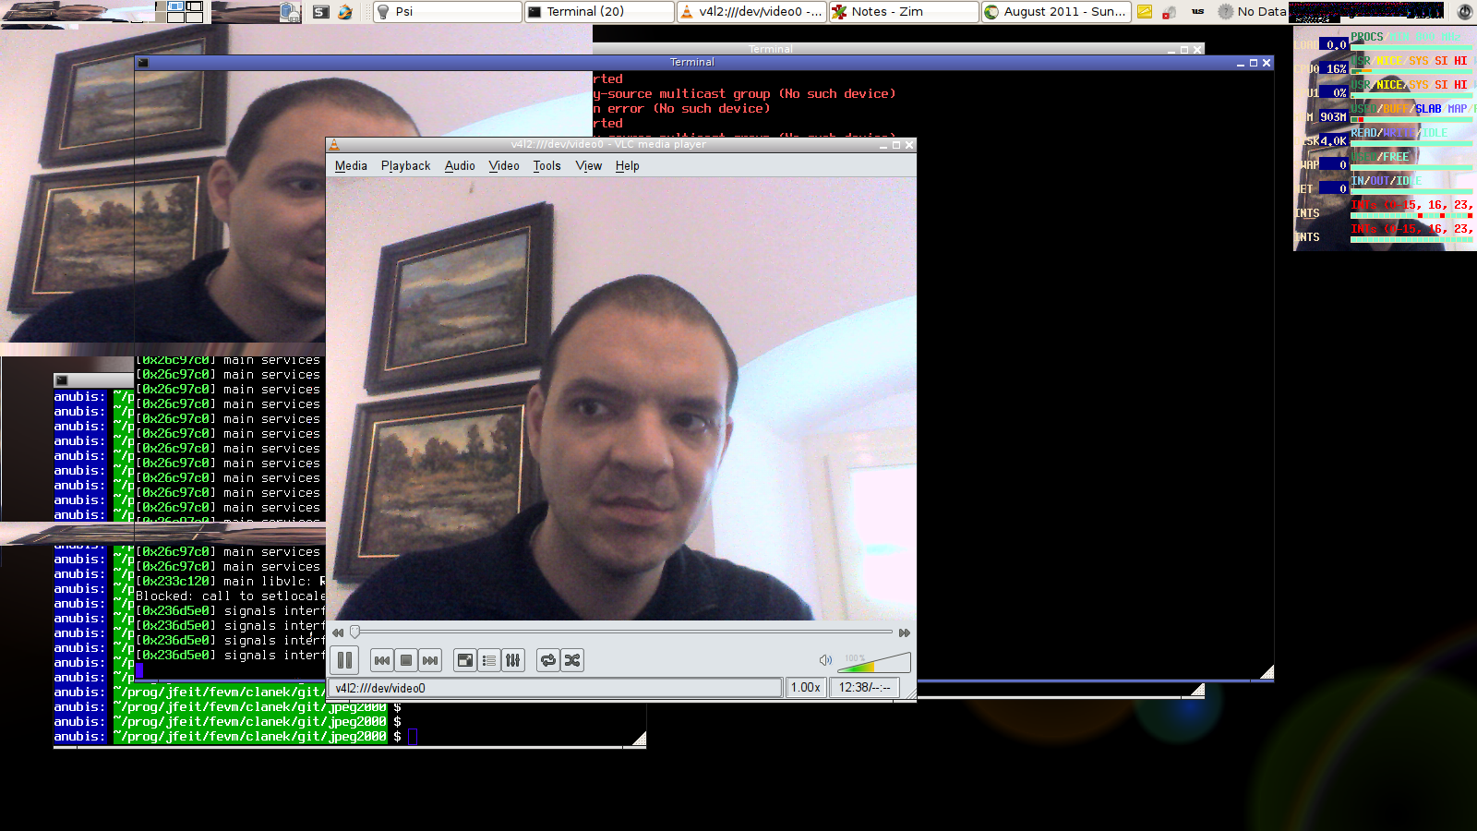Click 'Blocked: call to setlocale' terminal line
The width and height of the screenshot is (1477, 831).
[230, 596]
